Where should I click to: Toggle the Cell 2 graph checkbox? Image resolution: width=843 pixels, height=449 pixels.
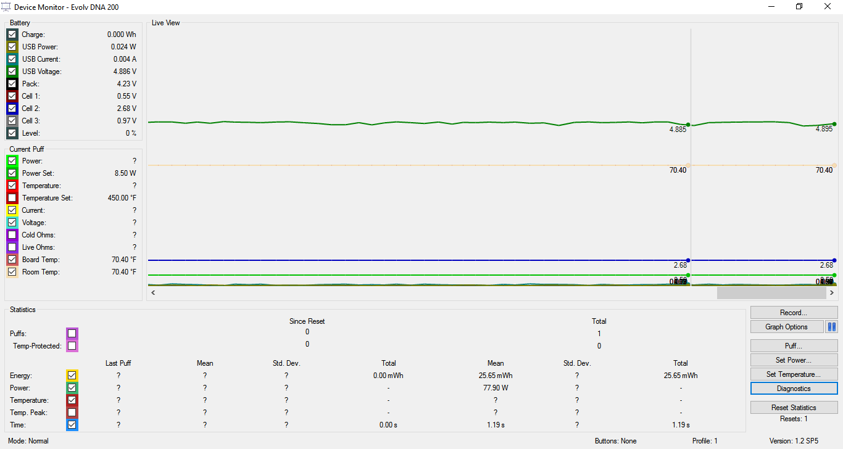click(x=12, y=109)
